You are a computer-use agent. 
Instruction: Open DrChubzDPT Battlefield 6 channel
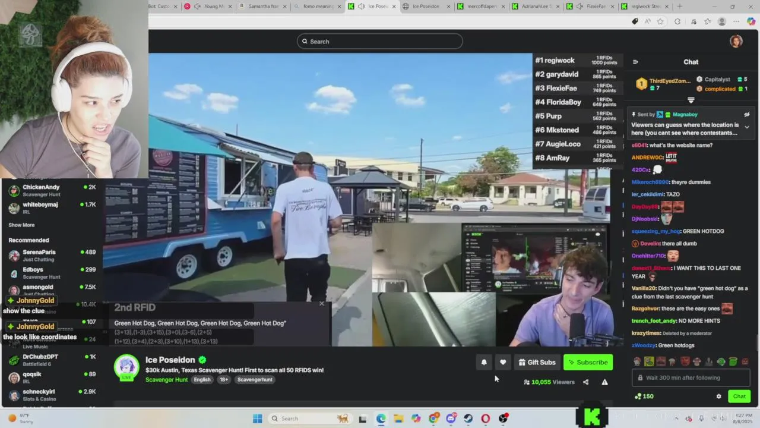tap(52, 360)
